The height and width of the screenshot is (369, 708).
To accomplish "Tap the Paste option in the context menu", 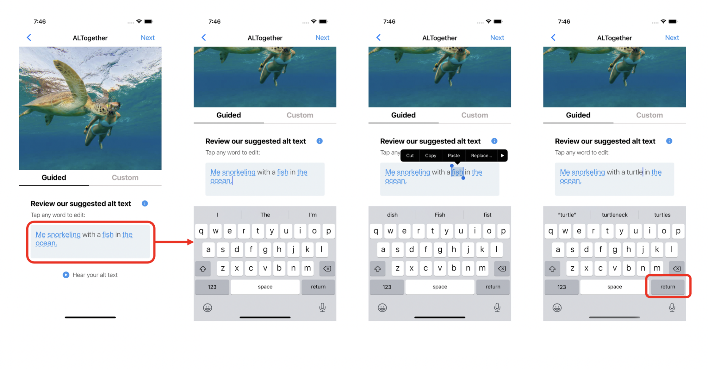I will (451, 155).
